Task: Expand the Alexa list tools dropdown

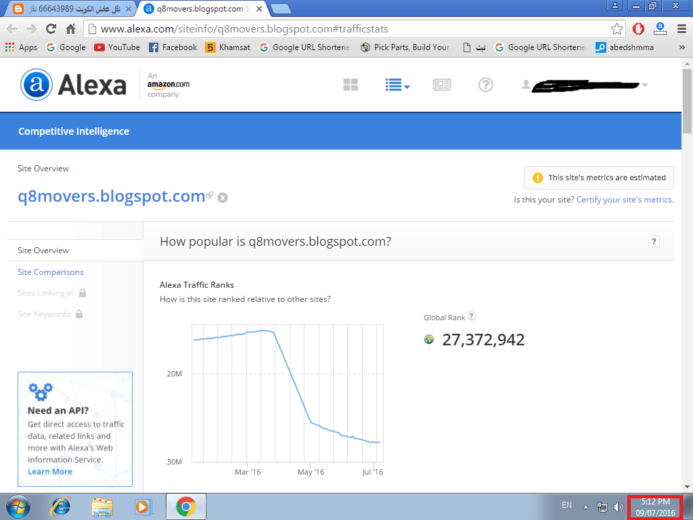Action: (x=397, y=85)
